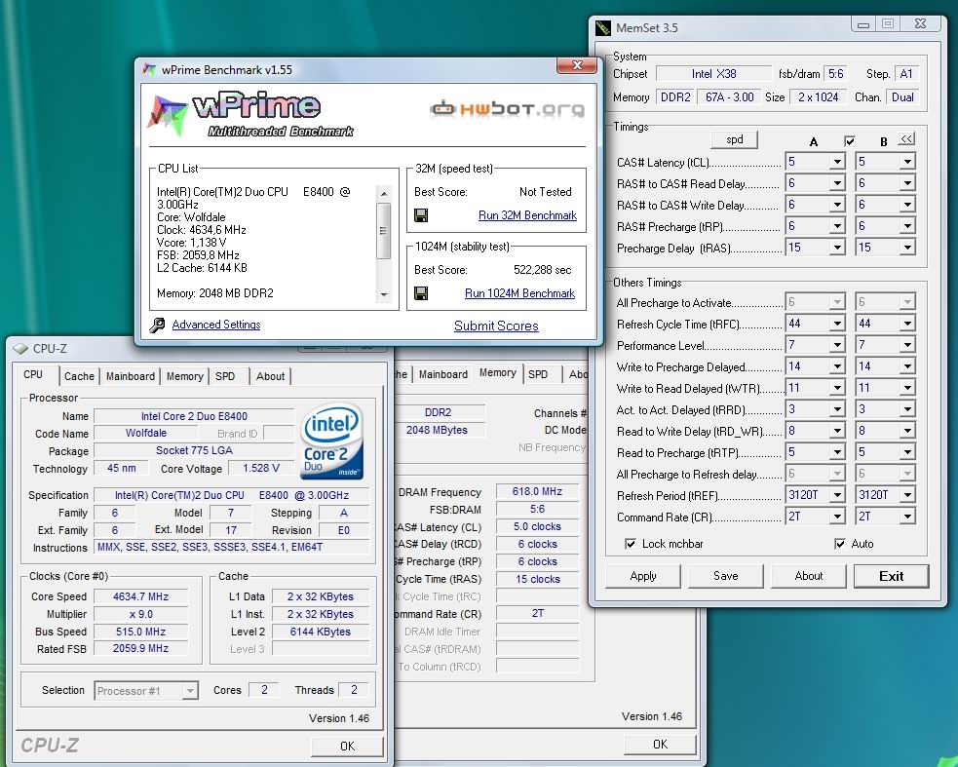Click the CPU-Z title bar icon
This screenshot has height=767, width=958.
coord(20,348)
